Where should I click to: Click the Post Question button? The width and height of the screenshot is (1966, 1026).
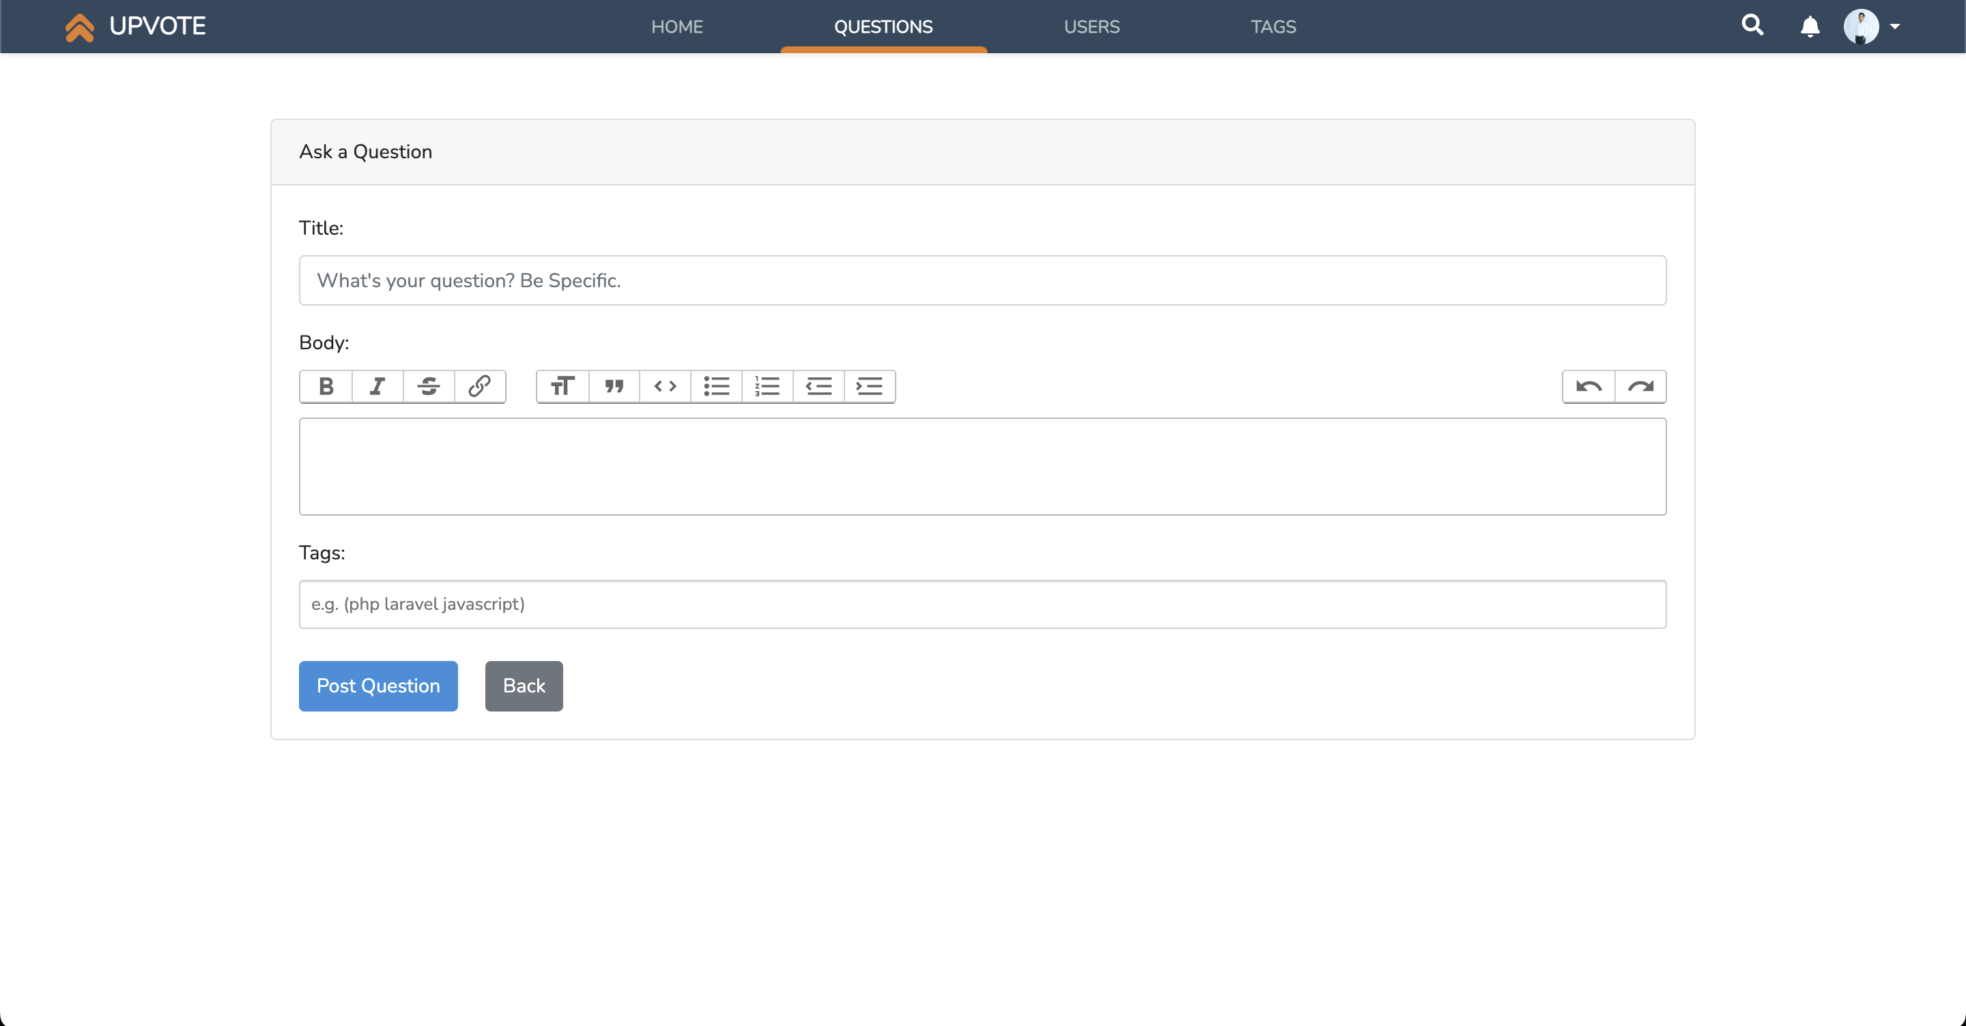point(377,686)
